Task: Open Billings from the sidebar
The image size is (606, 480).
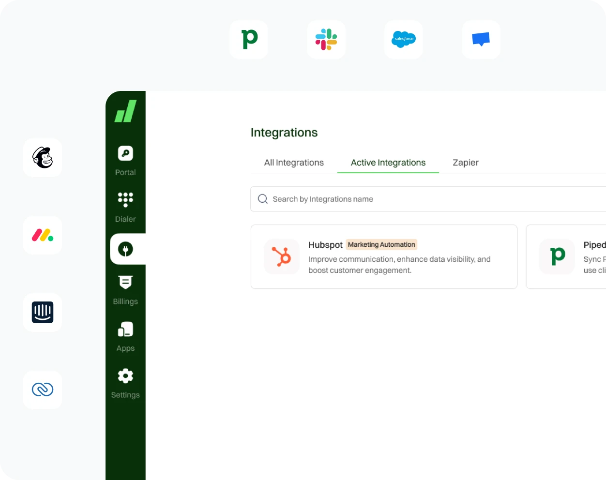Action: coord(125,282)
